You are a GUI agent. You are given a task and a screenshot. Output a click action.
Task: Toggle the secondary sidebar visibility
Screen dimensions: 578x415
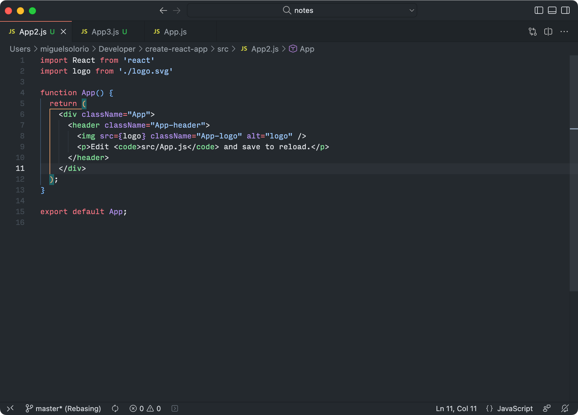pos(565,10)
